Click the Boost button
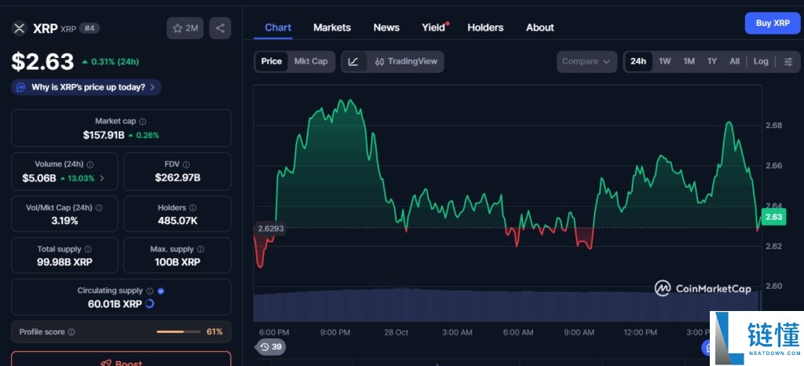 [x=121, y=358]
